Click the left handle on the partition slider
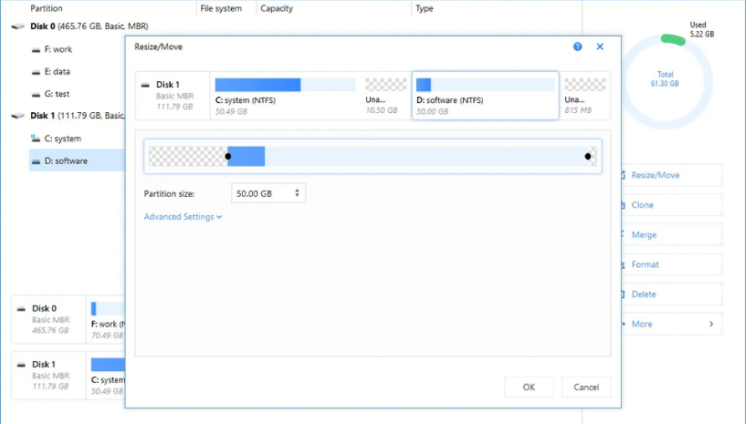Image resolution: width=755 pixels, height=424 pixels. 228,157
